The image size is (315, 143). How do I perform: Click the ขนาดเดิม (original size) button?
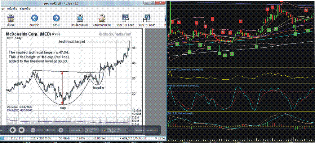tap(76, 130)
